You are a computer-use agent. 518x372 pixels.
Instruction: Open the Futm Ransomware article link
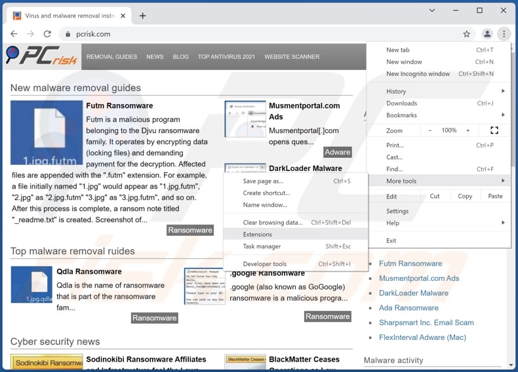point(119,105)
